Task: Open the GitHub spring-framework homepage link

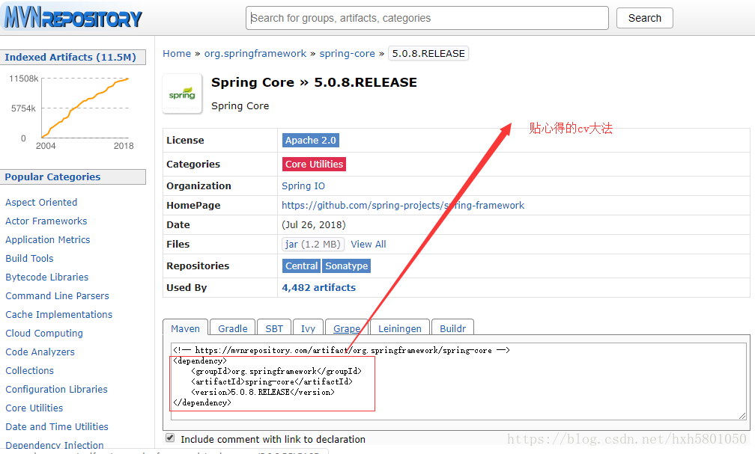Action: (403, 206)
